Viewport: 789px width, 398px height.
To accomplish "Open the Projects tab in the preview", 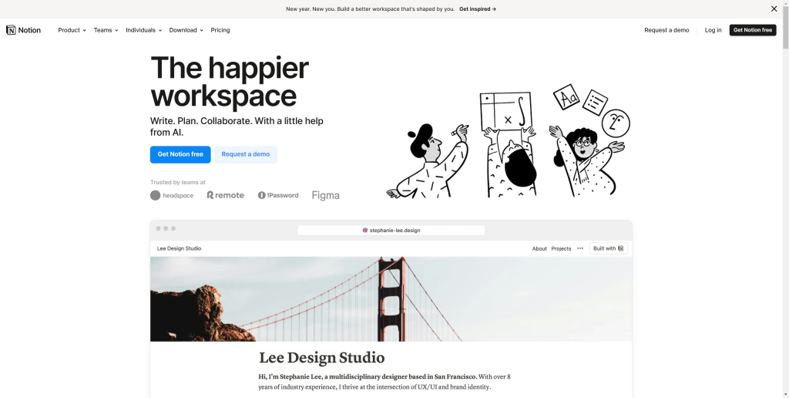I will (561, 249).
